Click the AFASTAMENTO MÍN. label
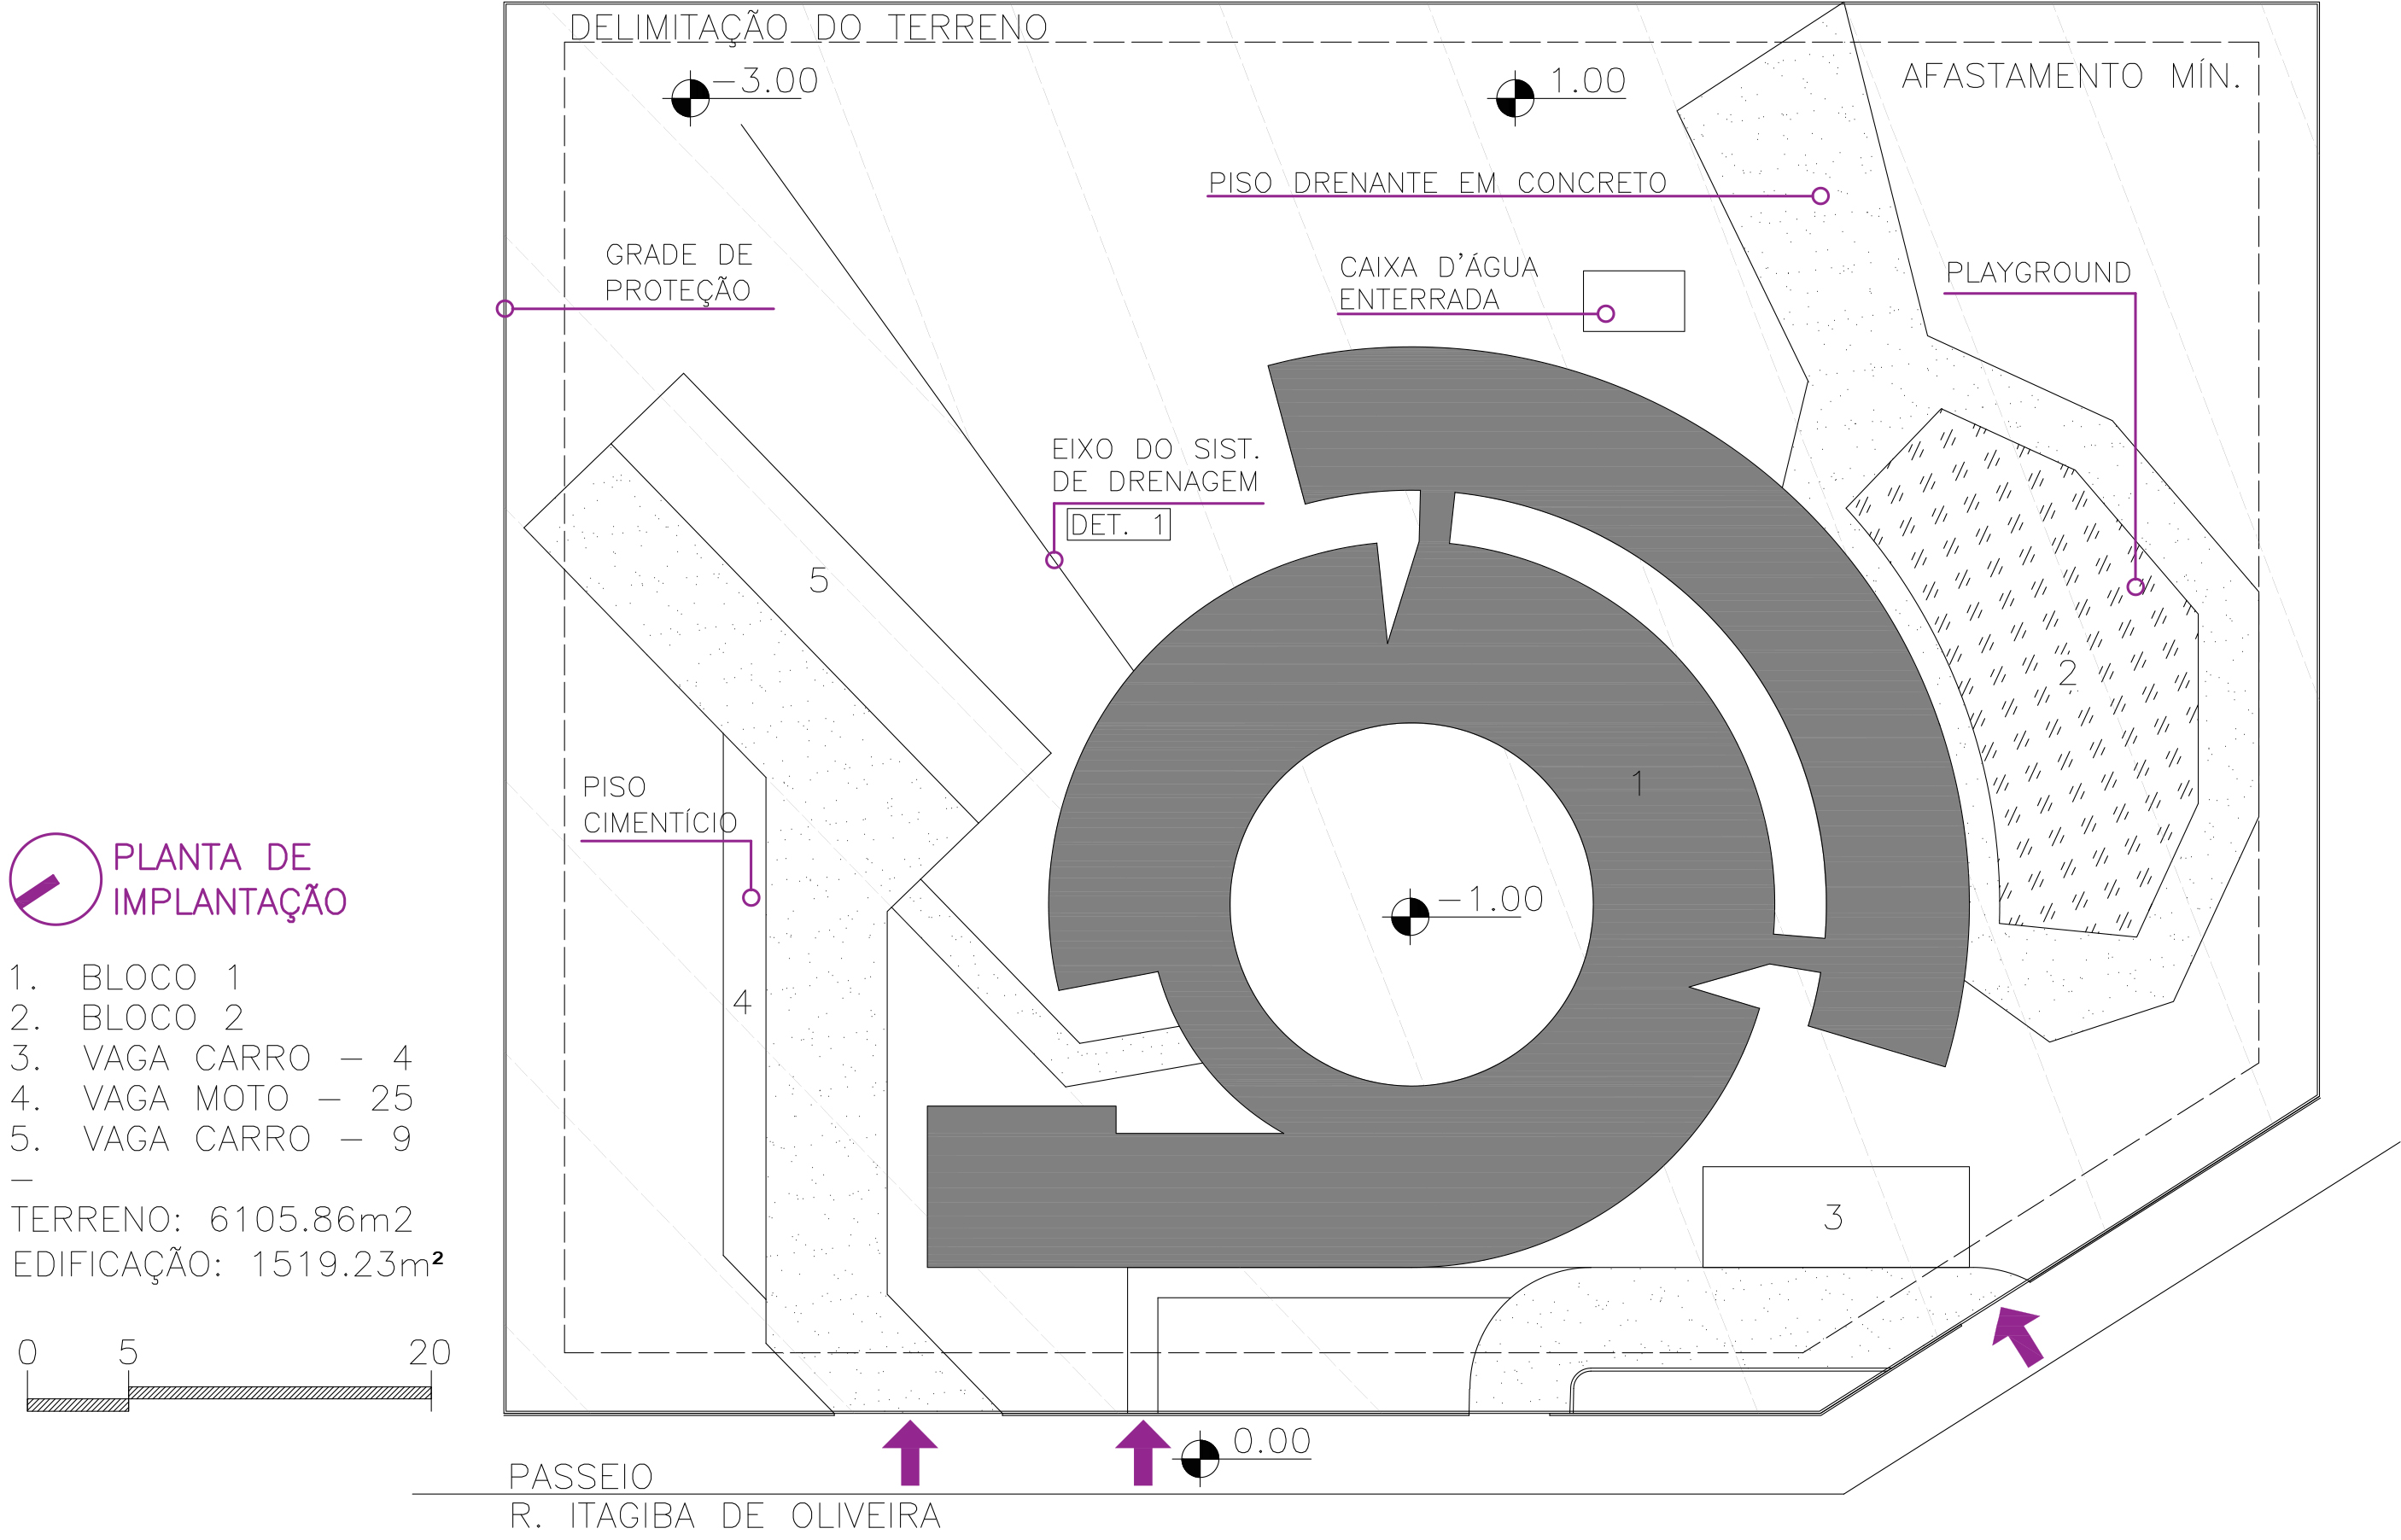The image size is (2401, 1540). [2071, 76]
